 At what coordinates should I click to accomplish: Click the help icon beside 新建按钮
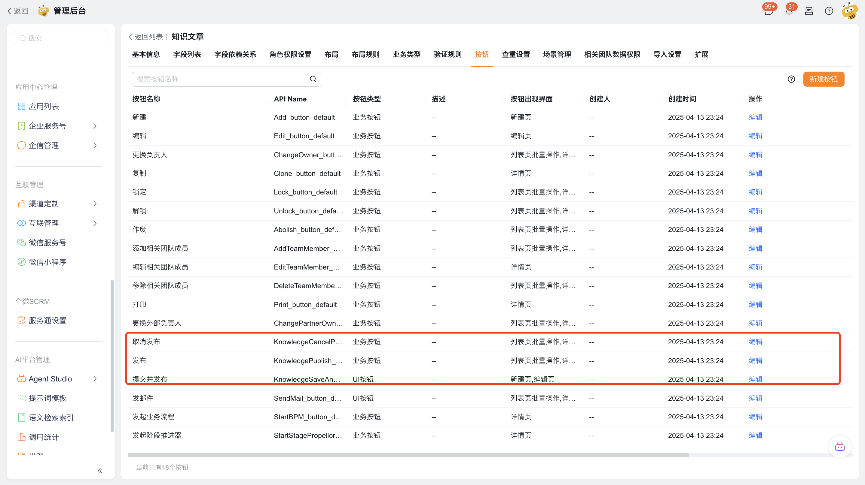click(791, 79)
